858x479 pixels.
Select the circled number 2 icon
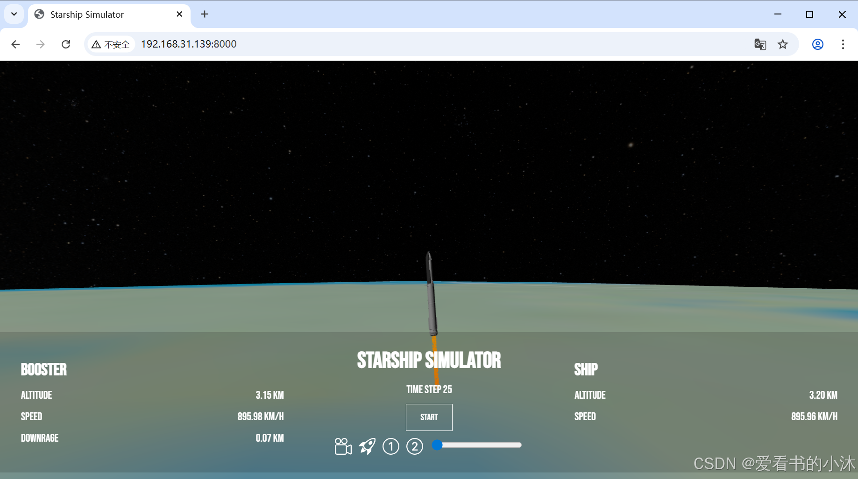pyautogui.click(x=415, y=446)
